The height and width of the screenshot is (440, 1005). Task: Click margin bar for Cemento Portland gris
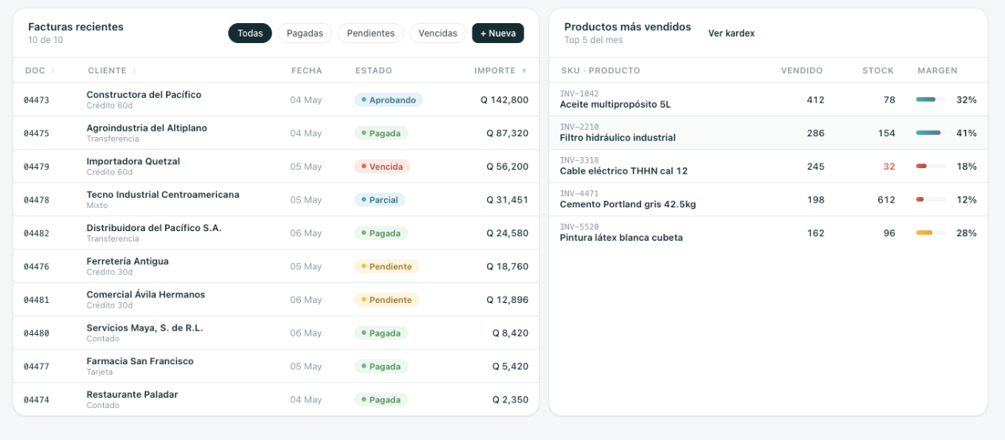(931, 199)
